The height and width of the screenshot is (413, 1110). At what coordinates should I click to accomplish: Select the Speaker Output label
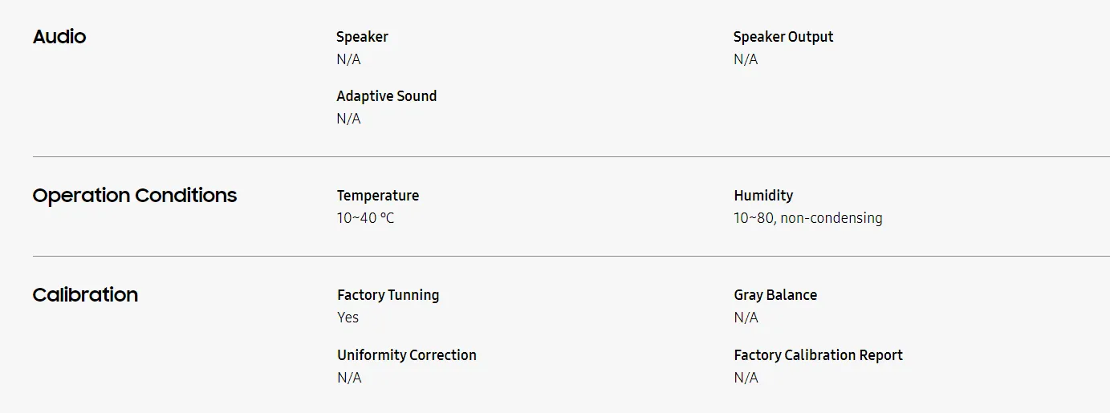pos(783,37)
